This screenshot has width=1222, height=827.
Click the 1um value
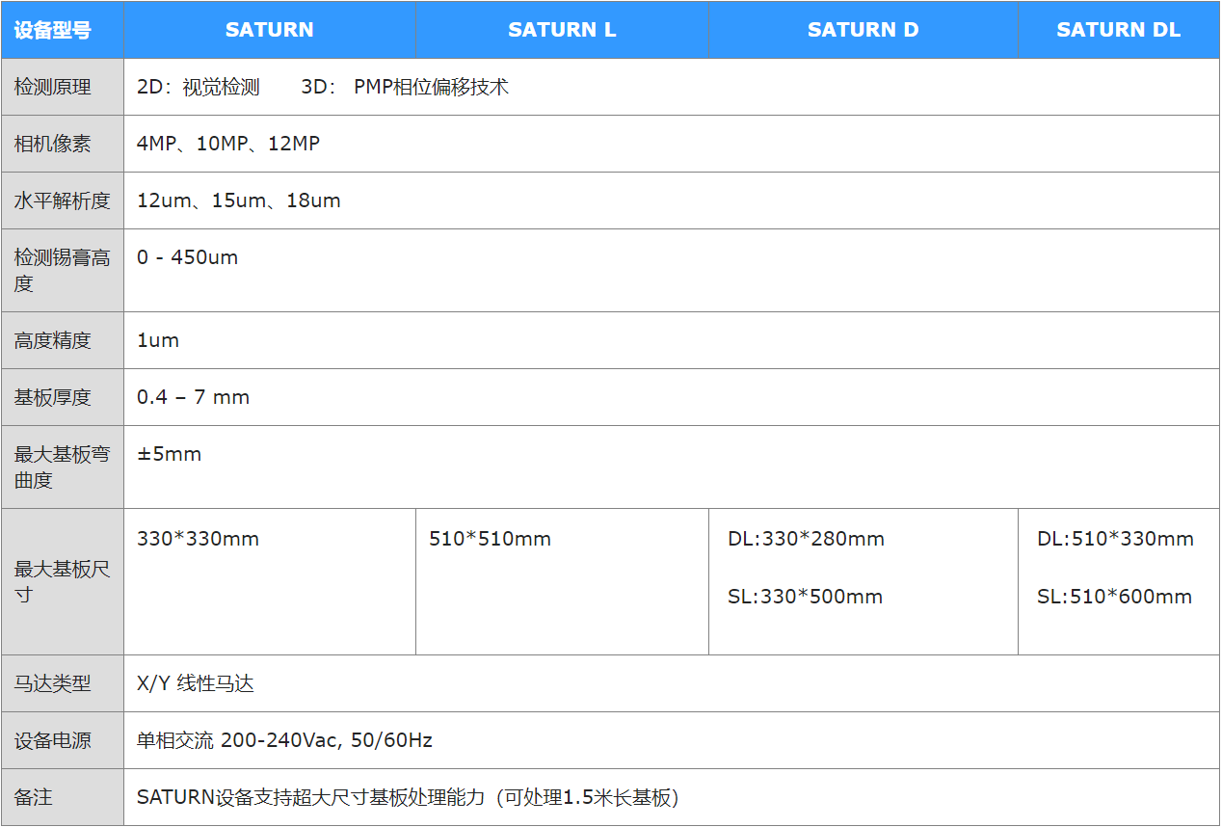pos(158,340)
